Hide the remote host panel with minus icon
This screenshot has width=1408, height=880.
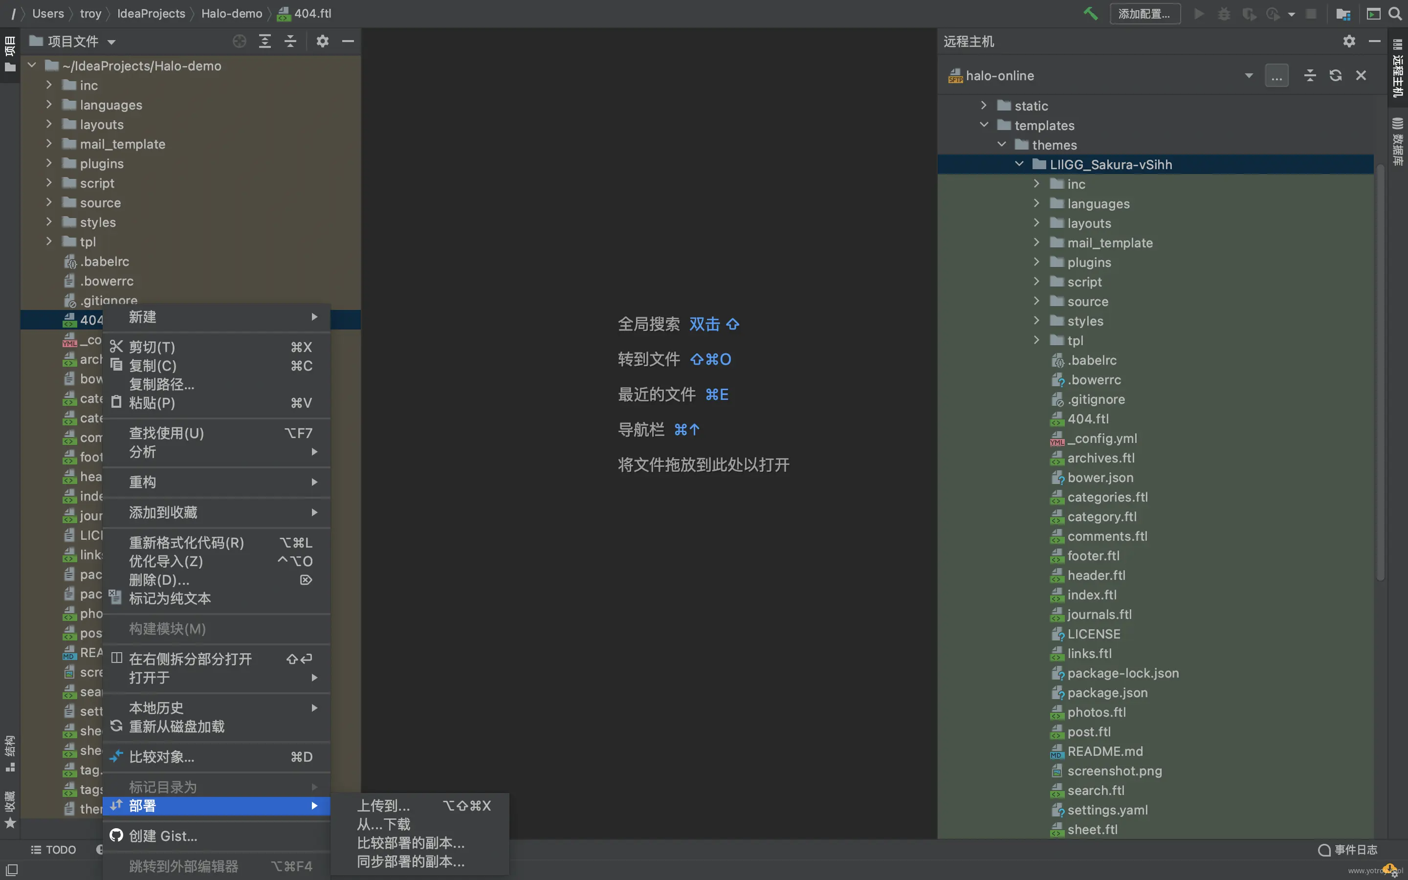click(x=1375, y=42)
